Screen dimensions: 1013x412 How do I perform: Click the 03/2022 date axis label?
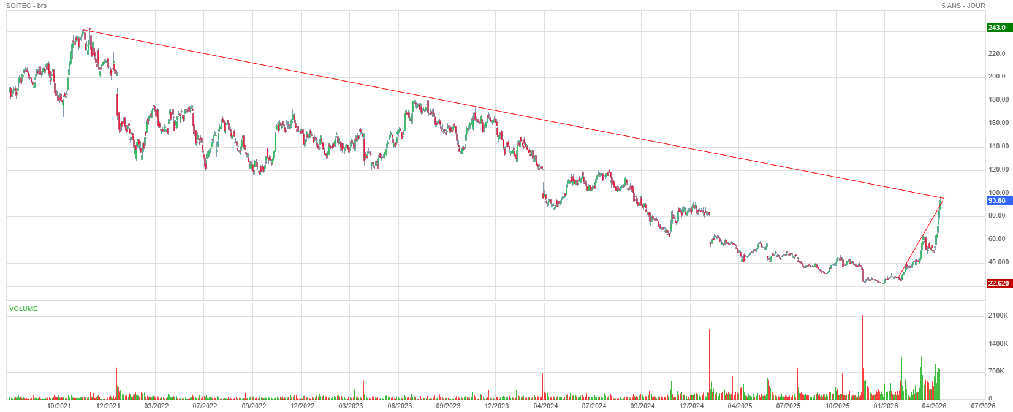coord(156,406)
